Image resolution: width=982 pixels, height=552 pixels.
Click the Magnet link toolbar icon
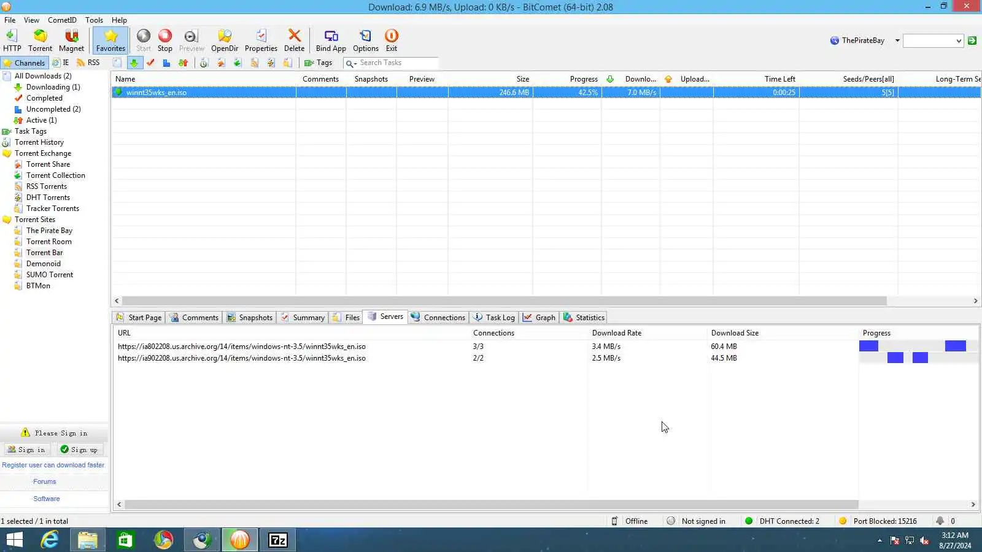[x=71, y=40]
